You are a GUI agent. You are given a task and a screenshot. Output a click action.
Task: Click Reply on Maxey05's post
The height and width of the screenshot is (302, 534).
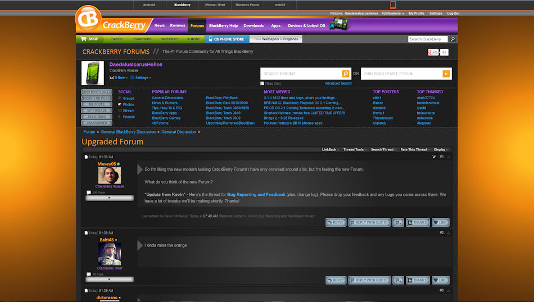click(336, 222)
